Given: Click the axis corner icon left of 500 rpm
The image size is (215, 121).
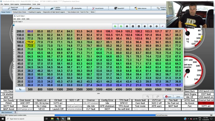Looking at the screenshot, I should coord(20,89).
